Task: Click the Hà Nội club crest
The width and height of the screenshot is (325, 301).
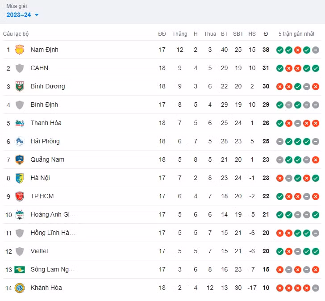Action: coord(20,178)
